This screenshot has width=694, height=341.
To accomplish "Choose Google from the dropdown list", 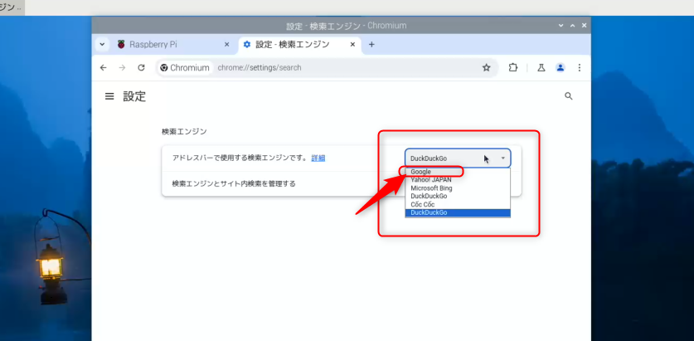I will 458,172.
